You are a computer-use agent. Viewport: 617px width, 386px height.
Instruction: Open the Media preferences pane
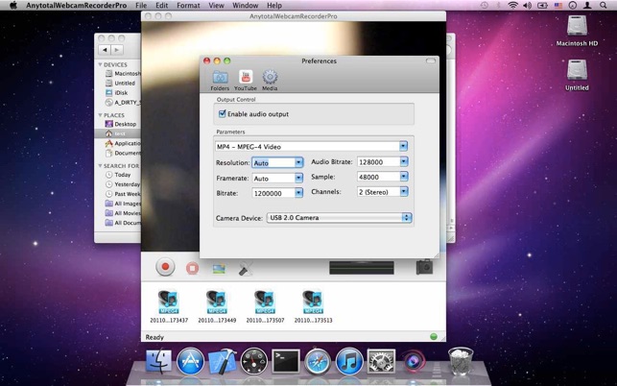(270, 81)
